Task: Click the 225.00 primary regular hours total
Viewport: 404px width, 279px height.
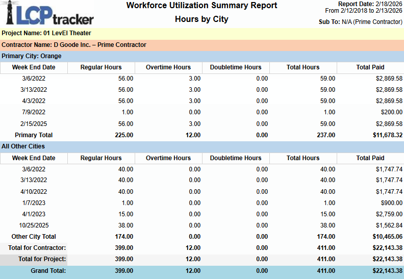Action: tap(124, 135)
